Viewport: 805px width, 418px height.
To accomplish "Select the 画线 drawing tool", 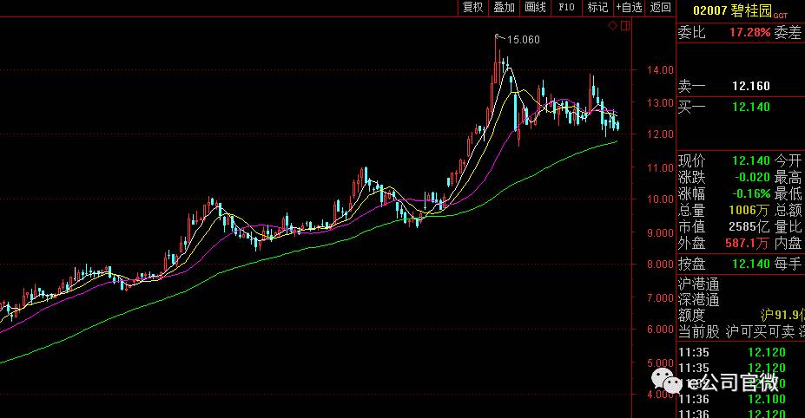I will click(x=535, y=8).
